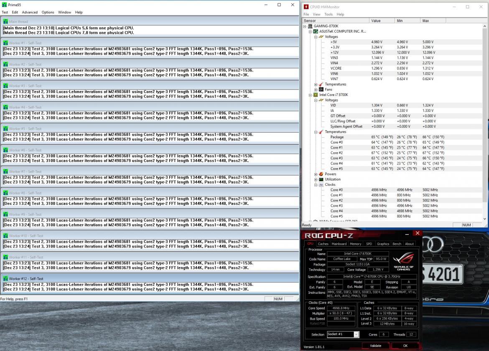The image size is (489, 351).
Task: Click the motherboard Temperatures thermometer icon
Action: 321,84
